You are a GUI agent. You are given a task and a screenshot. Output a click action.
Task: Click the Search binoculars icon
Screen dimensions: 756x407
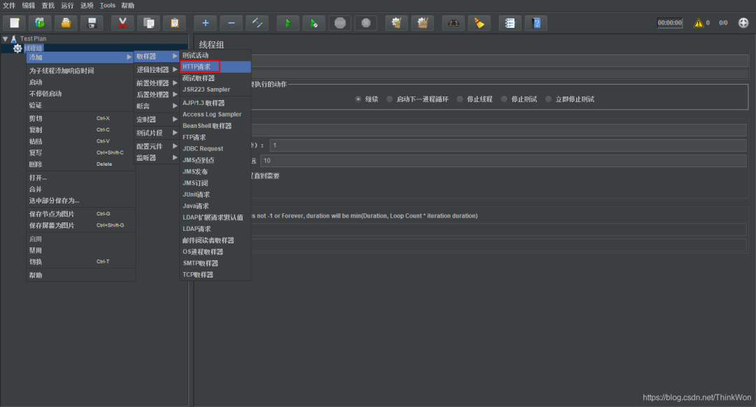point(453,23)
